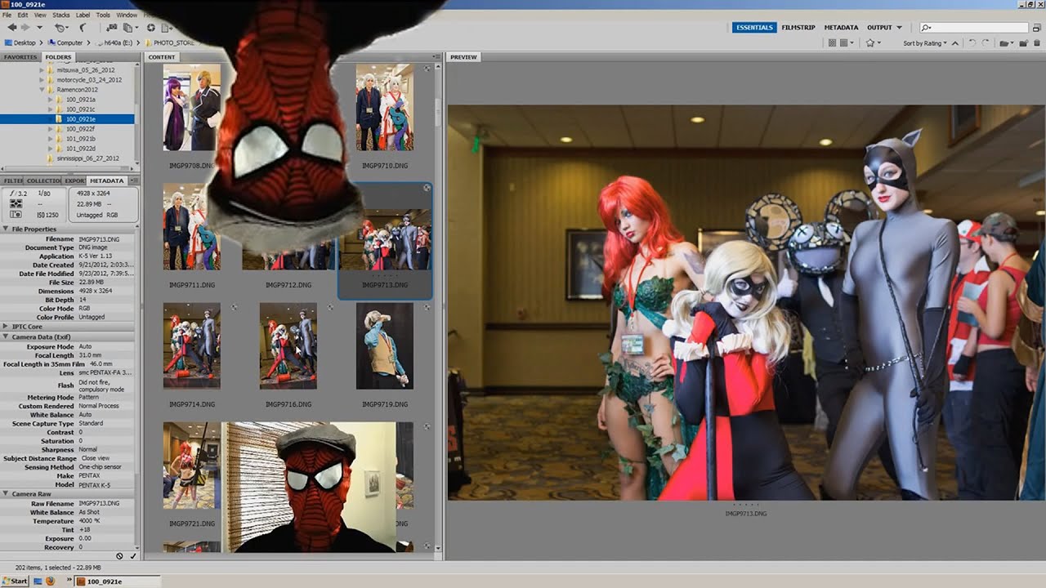Toggle ascending sort order arrow
The height and width of the screenshot is (588, 1046).
coord(954,42)
